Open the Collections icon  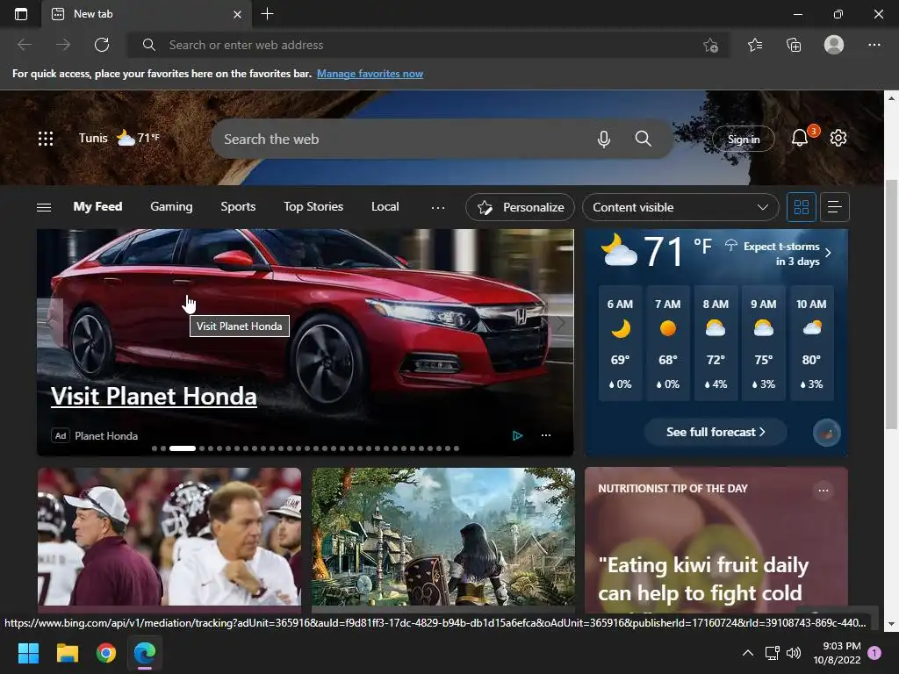tap(794, 45)
